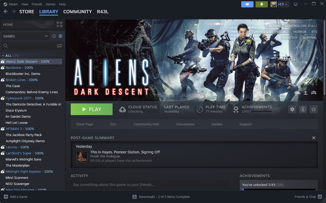
Task: Toggle the Ready to Play filter
Action: tap(60, 36)
